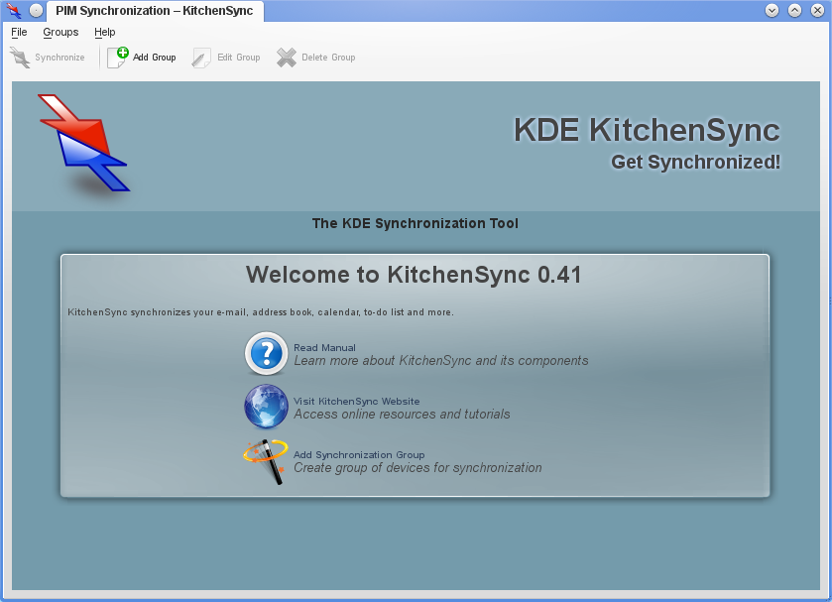Click the 'Welcome to KitchenSync 0.41' heading
Screen dimensions: 832x602
(x=414, y=275)
